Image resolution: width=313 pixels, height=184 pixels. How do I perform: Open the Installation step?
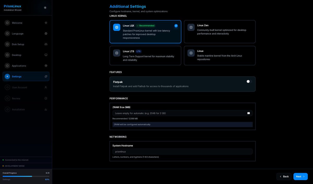click(x=26, y=109)
